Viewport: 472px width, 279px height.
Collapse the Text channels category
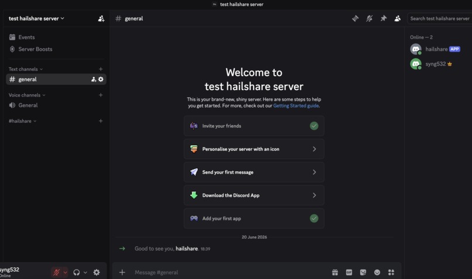coord(26,69)
